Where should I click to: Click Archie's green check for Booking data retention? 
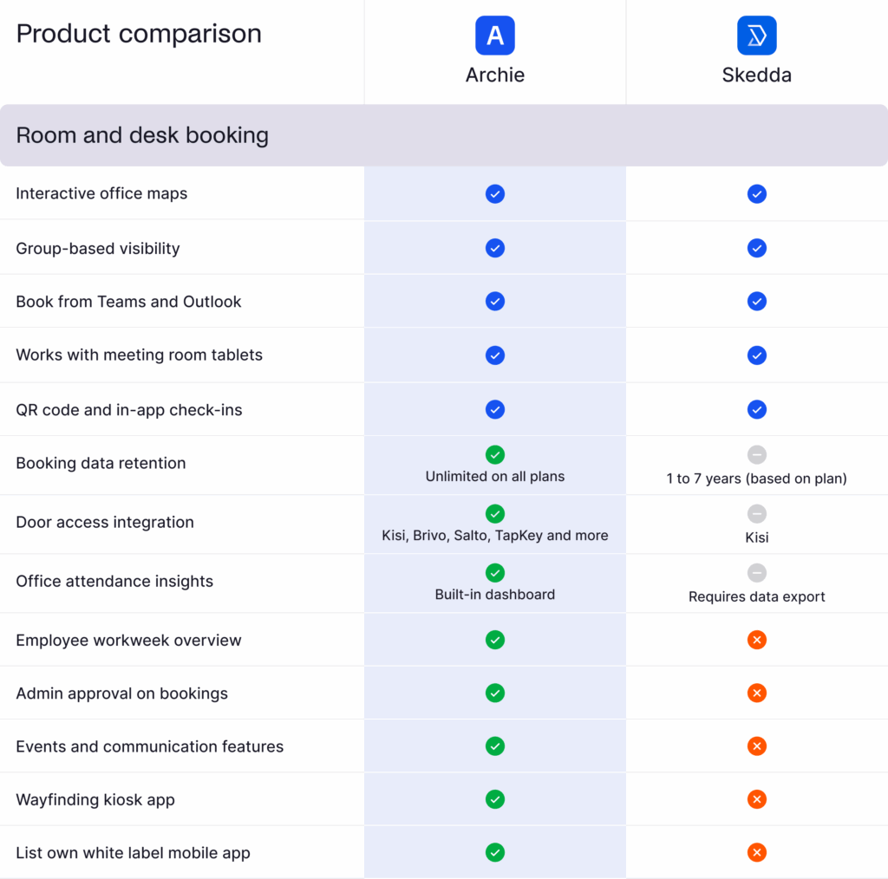(495, 454)
